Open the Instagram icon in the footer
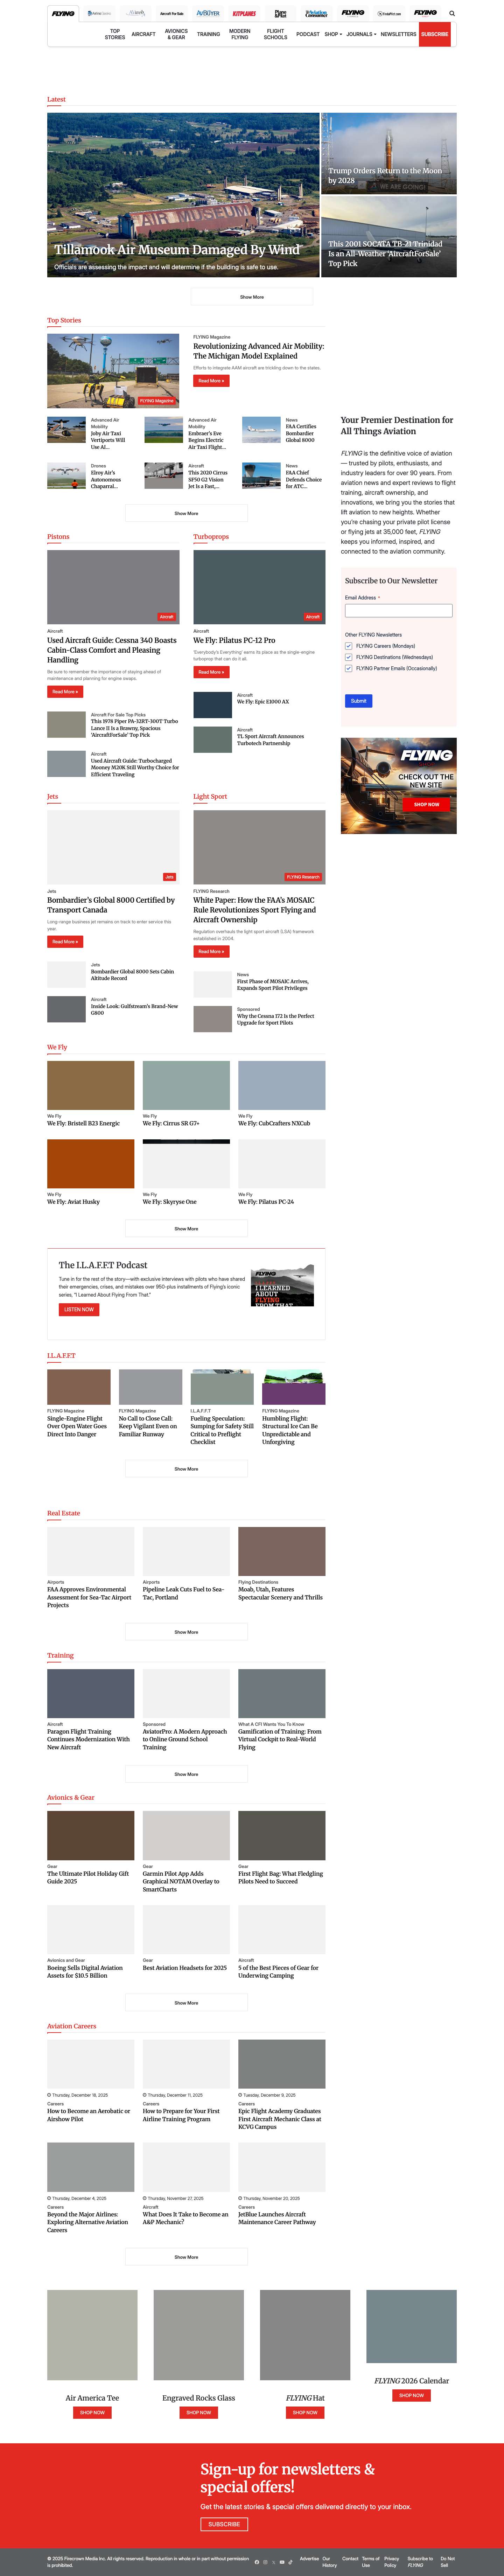The height and width of the screenshot is (2576, 504). pyautogui.click(x=265, y=2562)
